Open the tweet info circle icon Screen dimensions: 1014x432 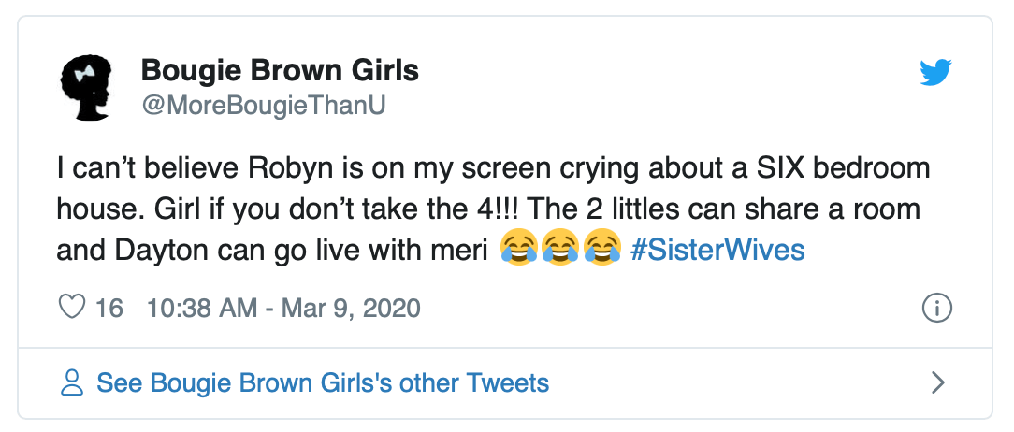(x=936, y=307)
